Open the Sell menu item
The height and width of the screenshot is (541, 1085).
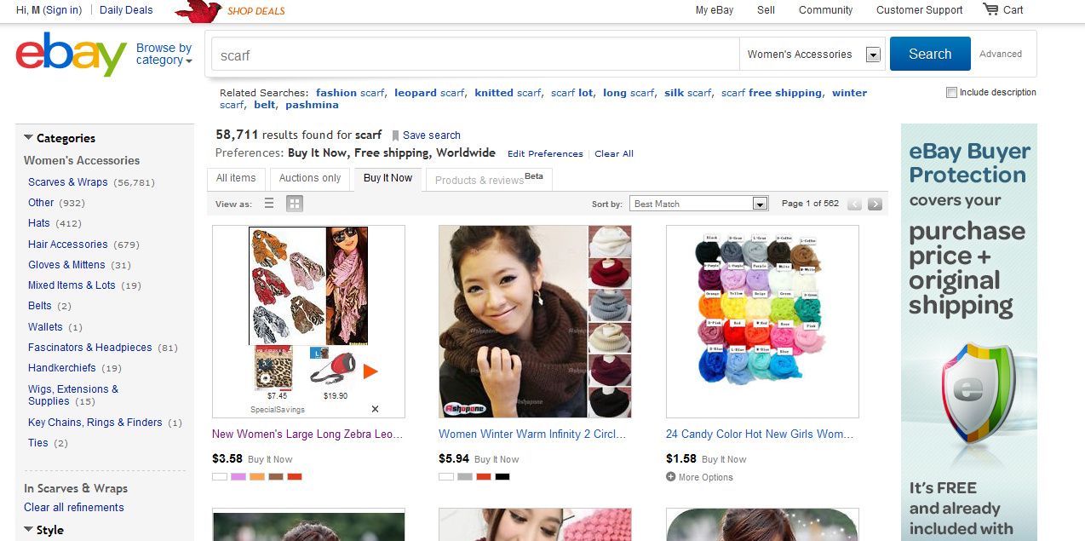[x=766, y=10]
